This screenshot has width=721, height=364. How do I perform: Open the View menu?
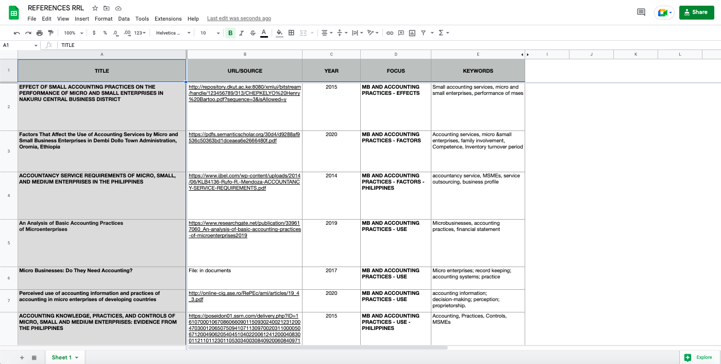tap(63, 19)
